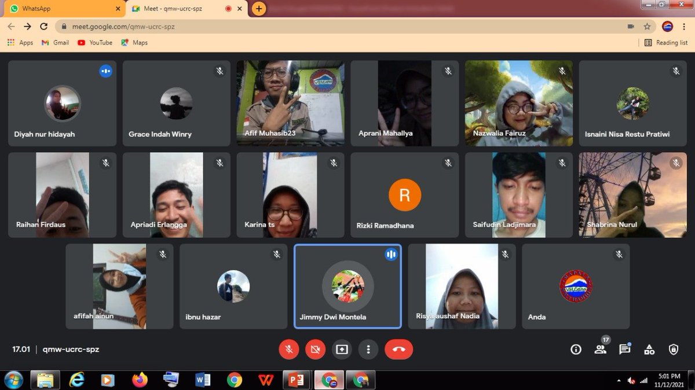Open WPS Office from the taskbar

coord(266,380)
